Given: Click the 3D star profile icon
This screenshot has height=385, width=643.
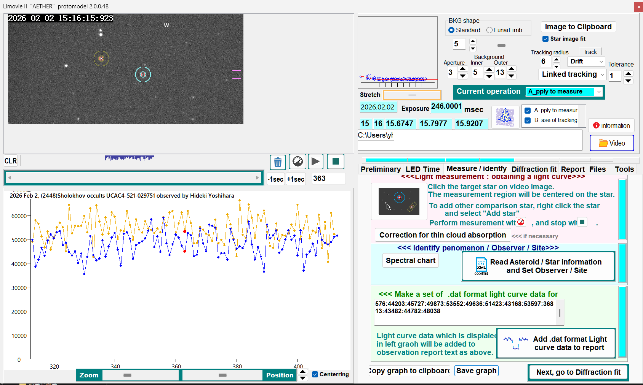Looking at the screenshot, I should coord(505,117).
